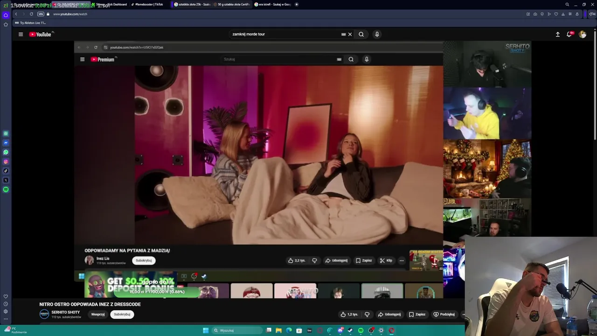Start voice search with the microphone icon
This screenshot has height=336, width=597.
click(377, 34)
